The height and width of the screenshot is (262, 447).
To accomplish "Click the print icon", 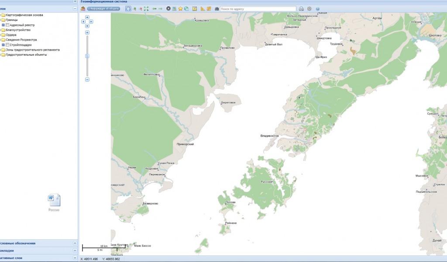I will (x=301, y=9).
